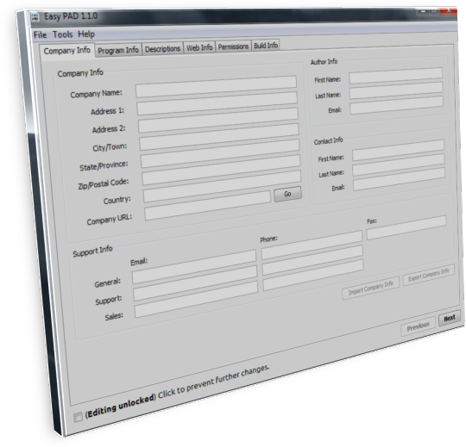Viewport: 466px width, 447px height.
Task: Click the Fax input field
Action: pyautogui.click(x=406, y=227)
